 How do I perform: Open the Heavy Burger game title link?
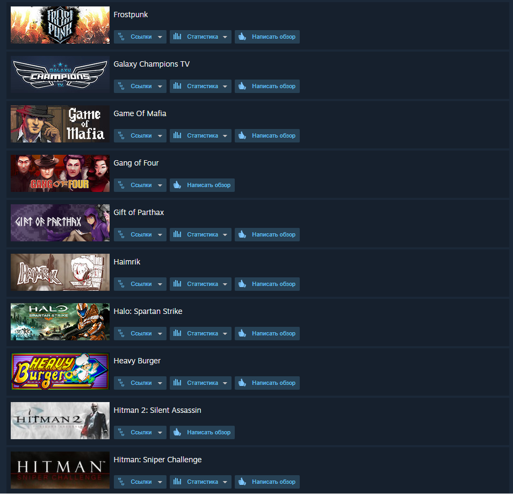tap(137, 361)
